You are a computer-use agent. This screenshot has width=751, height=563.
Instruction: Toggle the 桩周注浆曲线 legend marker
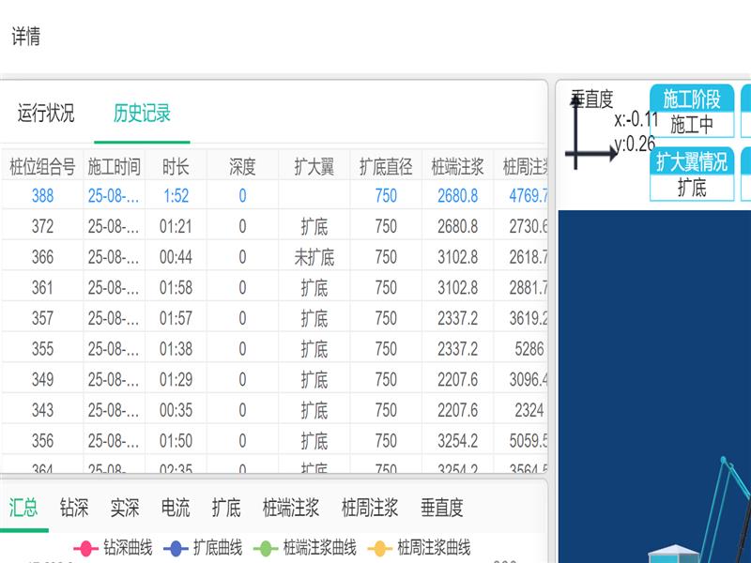(x=380, y=548)
